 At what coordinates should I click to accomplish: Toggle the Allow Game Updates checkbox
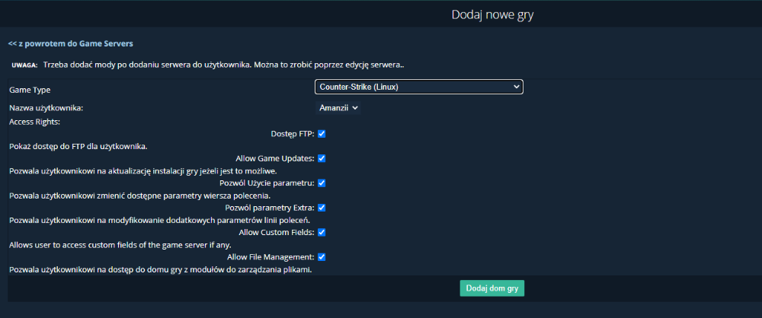322,158
